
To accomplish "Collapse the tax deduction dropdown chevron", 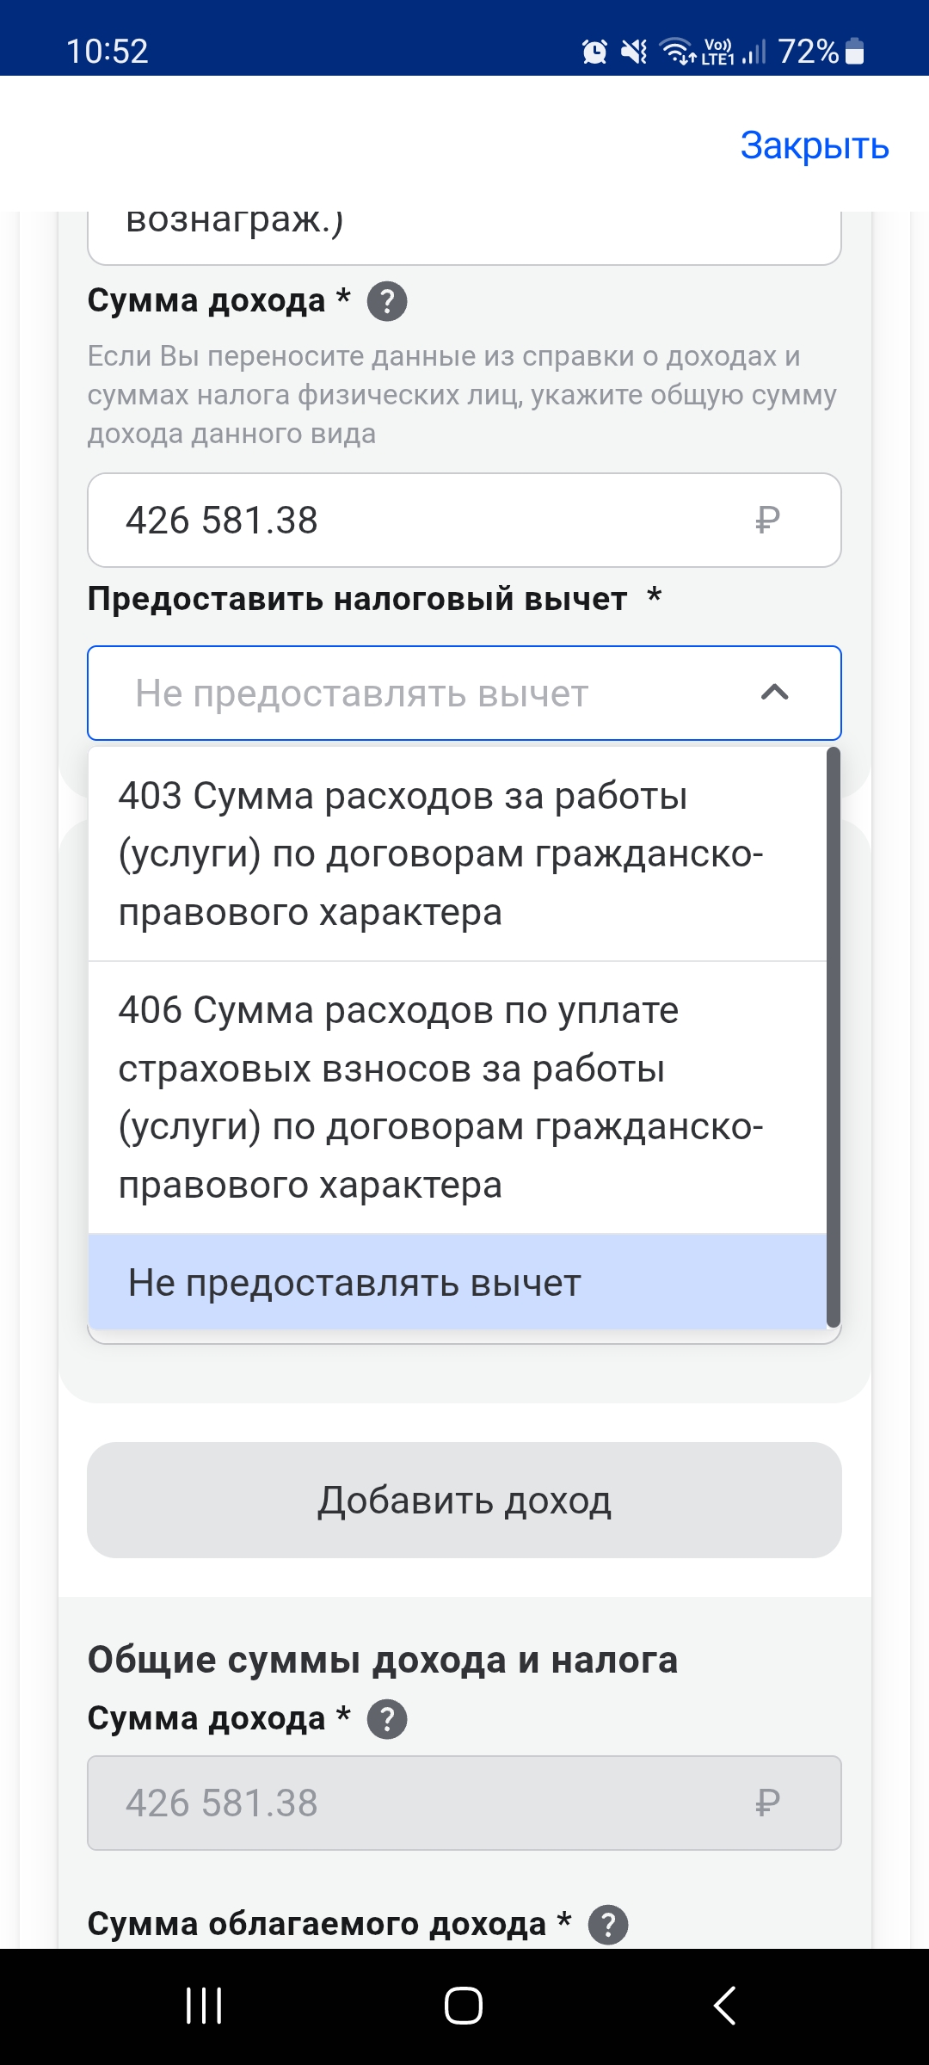I will point(774,693).
